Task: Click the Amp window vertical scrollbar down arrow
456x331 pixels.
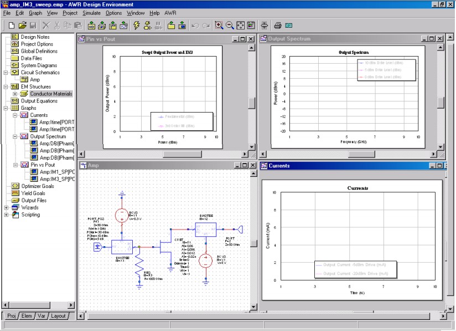Action: [252, 307]
